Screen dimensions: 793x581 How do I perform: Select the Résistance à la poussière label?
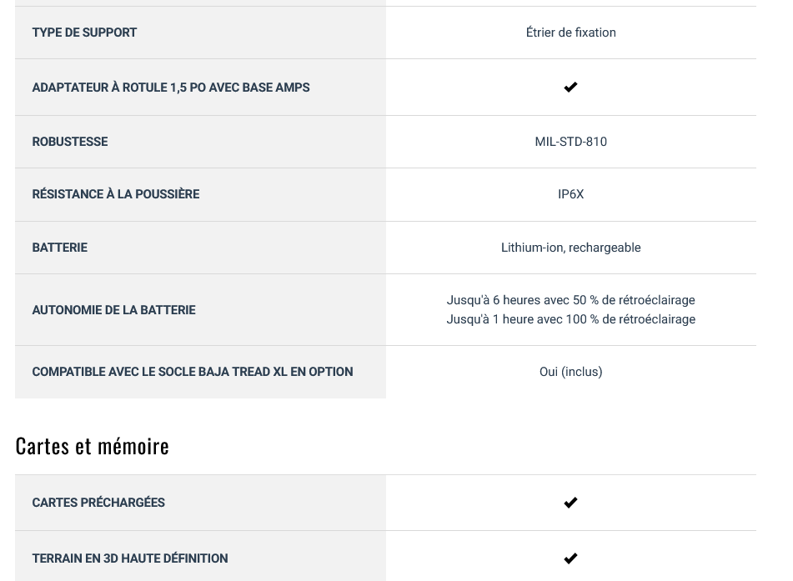(116, 194)
